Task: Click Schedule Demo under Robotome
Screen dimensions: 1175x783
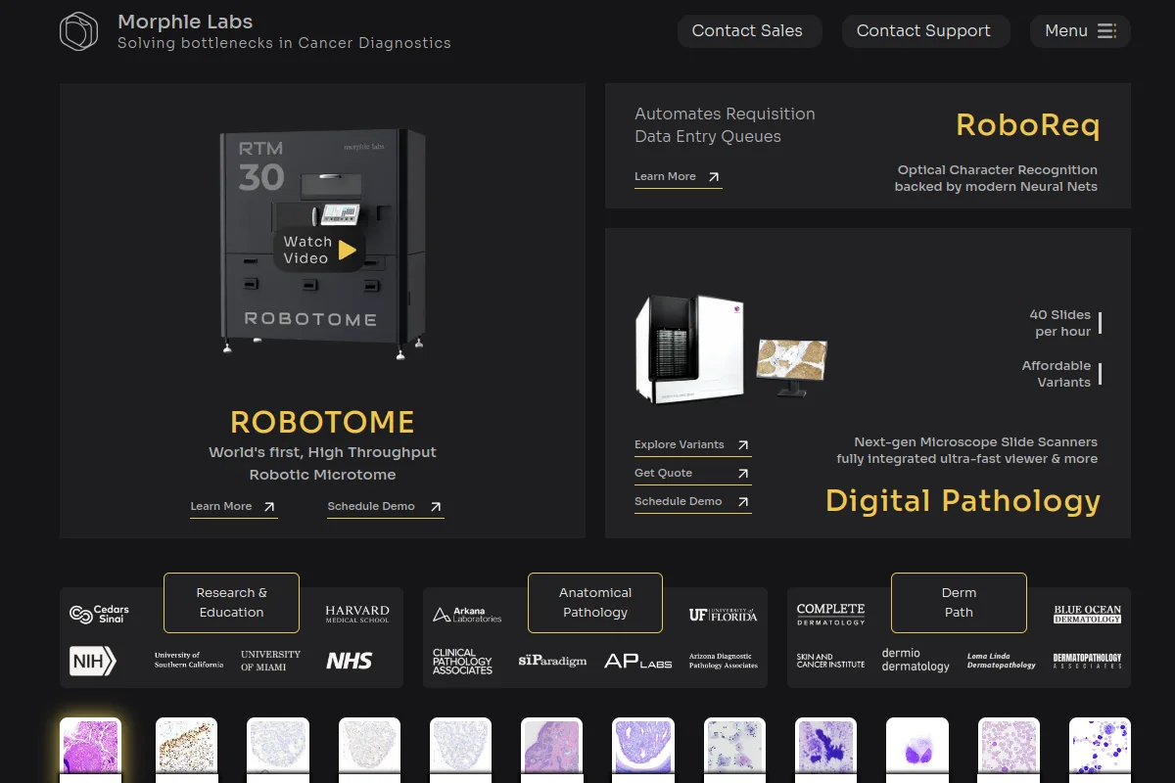Action: point(385,507)
